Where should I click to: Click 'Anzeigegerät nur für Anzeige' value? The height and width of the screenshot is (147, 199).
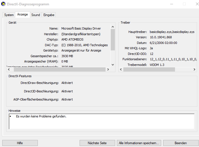81,50
